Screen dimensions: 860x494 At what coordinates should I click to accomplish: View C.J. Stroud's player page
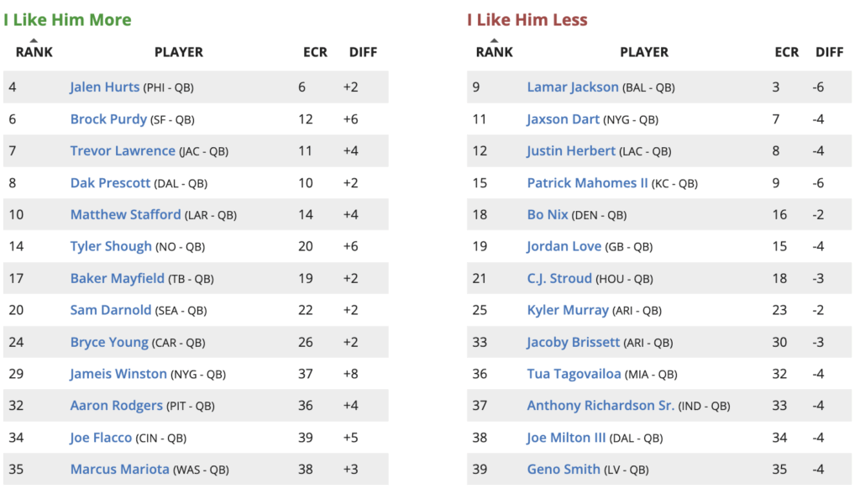click(559, 279)
